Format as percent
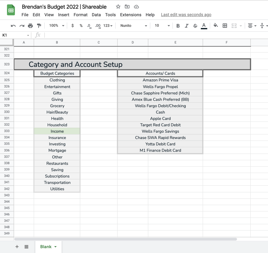Image resolution: width=268 pixels, height=253 pixels. [x=81, y=26]
